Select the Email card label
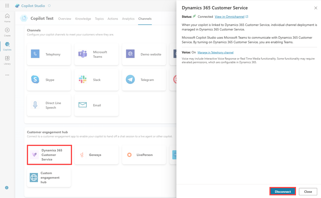321x198 pixels. pyautogui.click(x=97, y=105)
